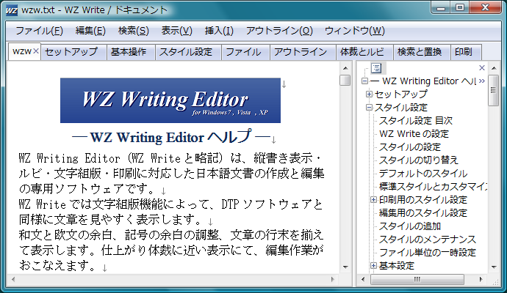Image resolution: width=507 pixels, height=293 pixels.
Task: Expand the セットアップ tree node
Action: pos(369,94)
